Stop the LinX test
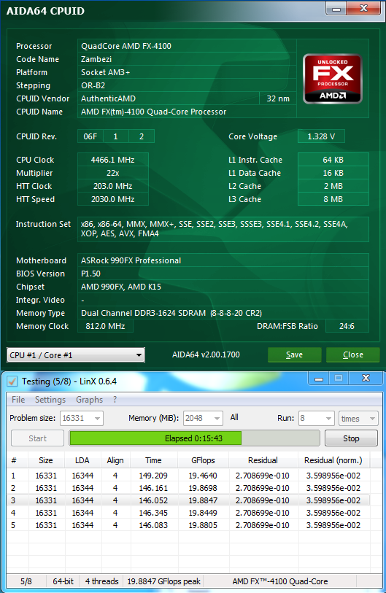The image size is (386, 593). (351, 438)
